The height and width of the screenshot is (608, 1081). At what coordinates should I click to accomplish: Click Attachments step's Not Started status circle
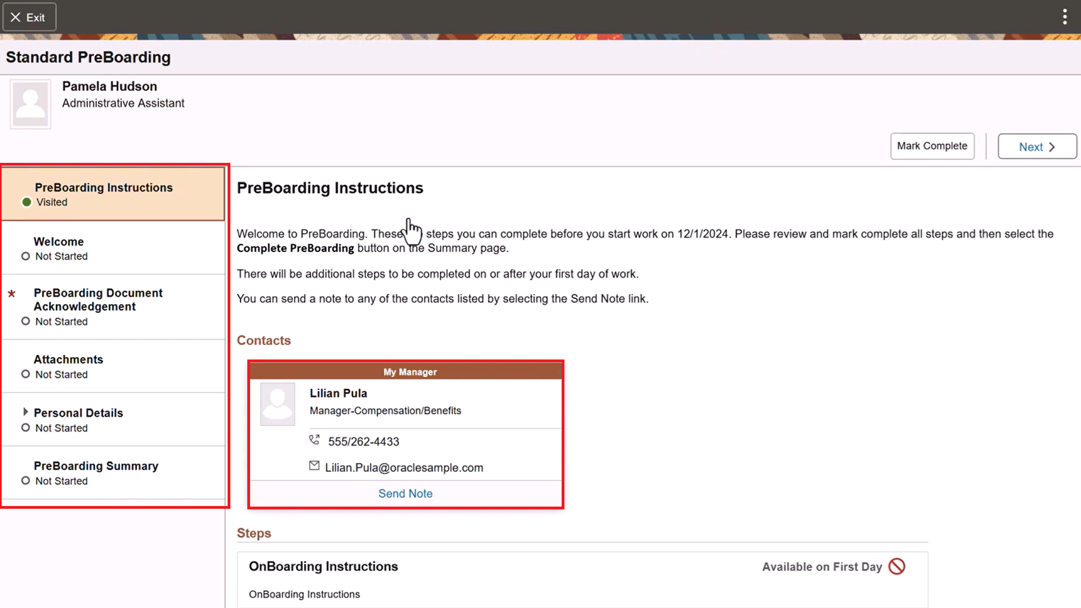[25, 374]
